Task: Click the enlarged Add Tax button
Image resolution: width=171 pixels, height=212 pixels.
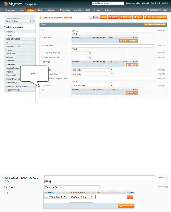Action: click(x=126, y=206)
